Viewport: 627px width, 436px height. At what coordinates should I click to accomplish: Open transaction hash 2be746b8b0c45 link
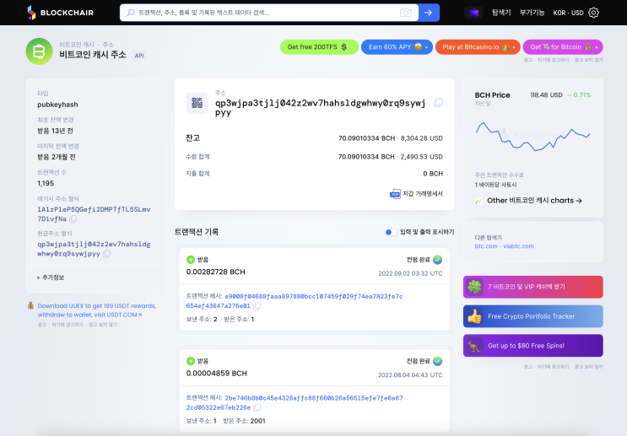pos(295,403)
